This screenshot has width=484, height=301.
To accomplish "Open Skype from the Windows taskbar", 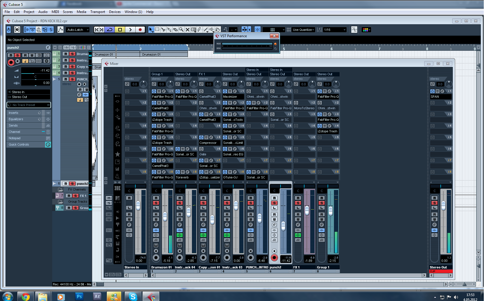I will pyautogui.click(x=133, y=296).
